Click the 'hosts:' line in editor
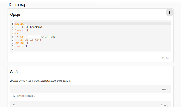The width and height of the screenshot is (181, 107). click(x=18, y=33)
